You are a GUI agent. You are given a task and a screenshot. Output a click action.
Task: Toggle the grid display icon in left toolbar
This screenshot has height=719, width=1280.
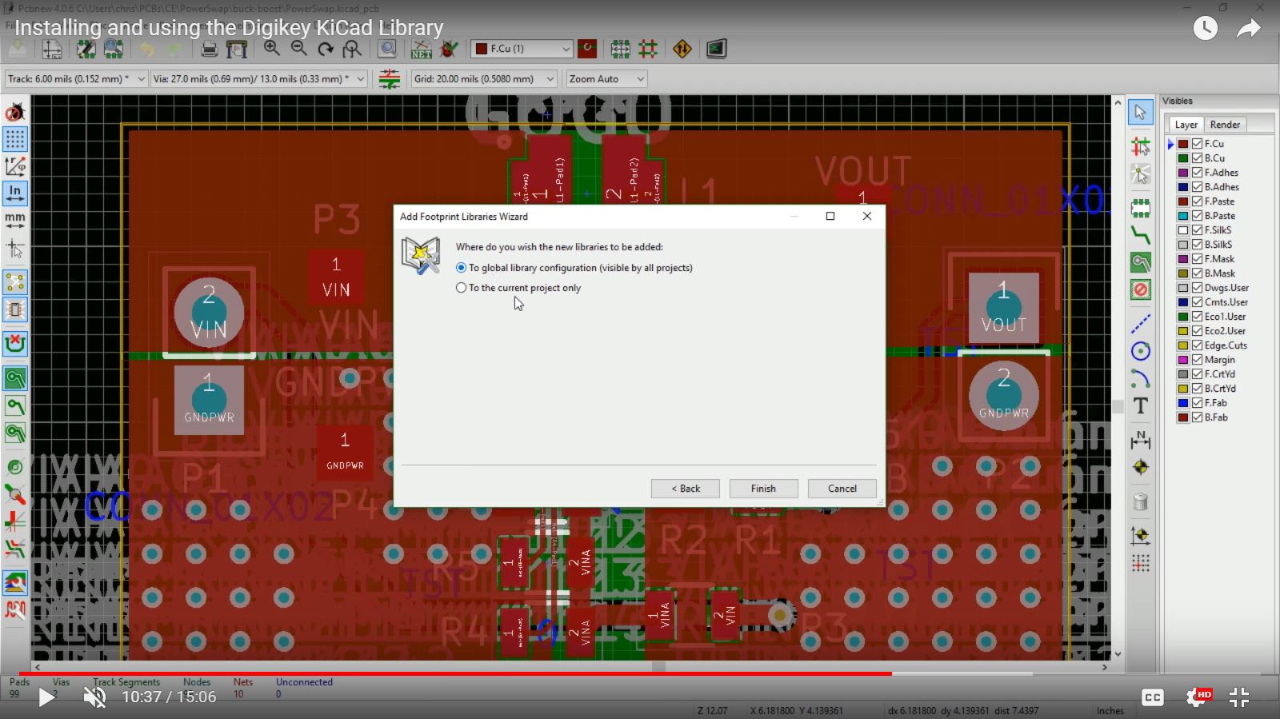15,139
